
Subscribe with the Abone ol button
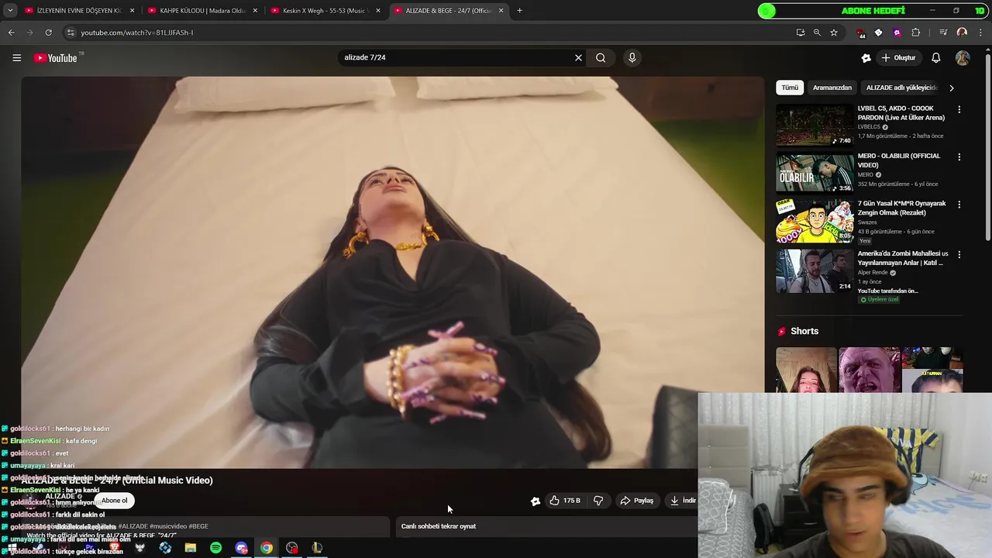(114, 501)
